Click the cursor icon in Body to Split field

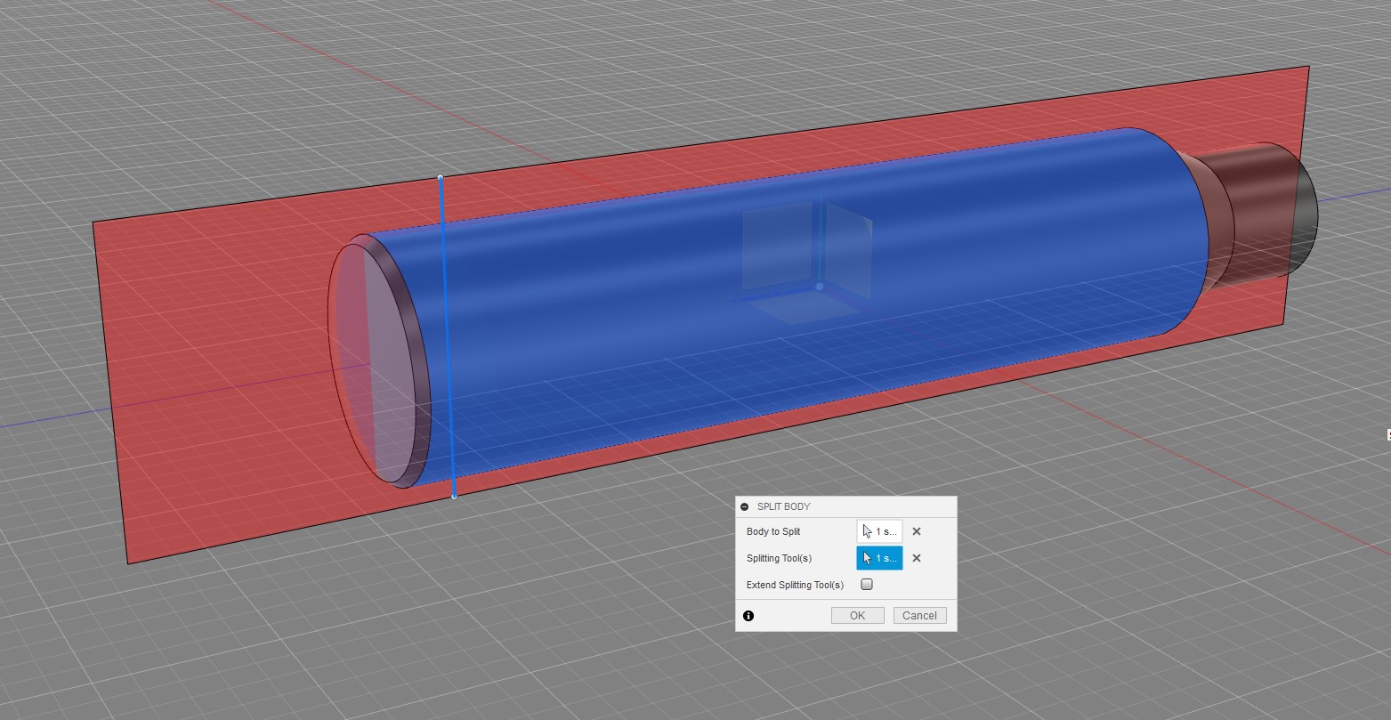[x=868, y=531]
